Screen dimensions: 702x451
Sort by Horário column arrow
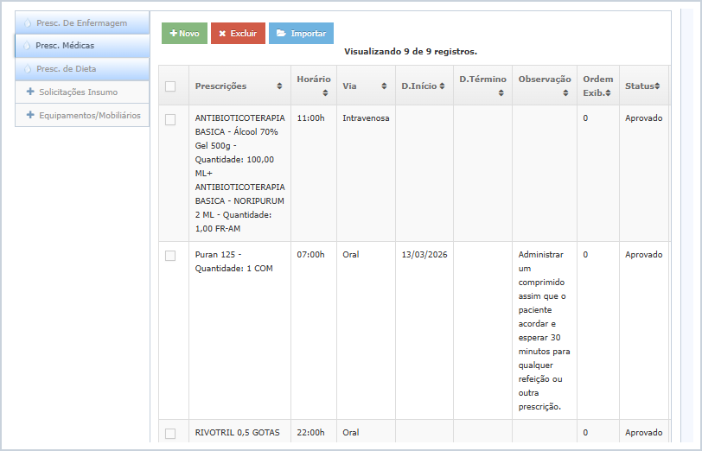tap(325, 93)
